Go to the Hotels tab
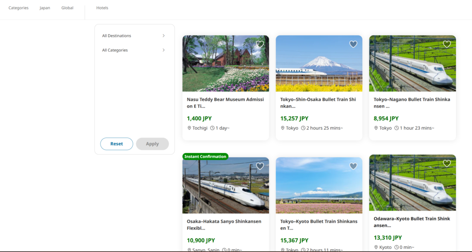Image resolution: width=472 pixels, height=252 pixels. pos(102,8)
